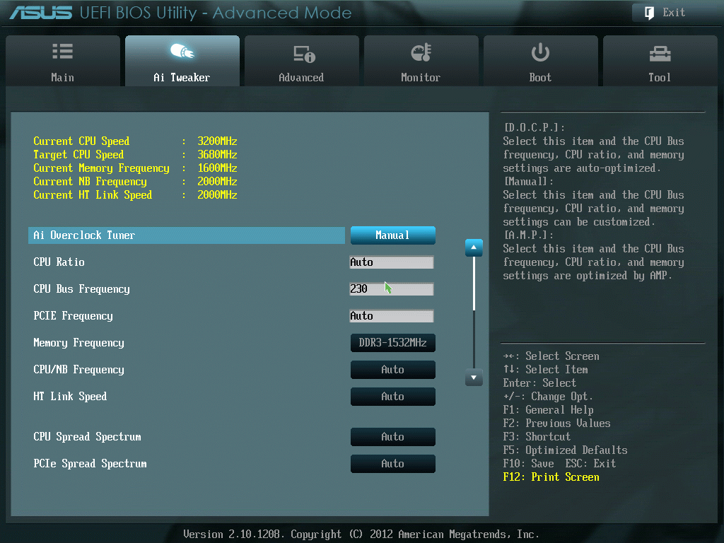The image size is (724, 543).
Task: Click the Exit button text
Action: (x=674, y=13)
